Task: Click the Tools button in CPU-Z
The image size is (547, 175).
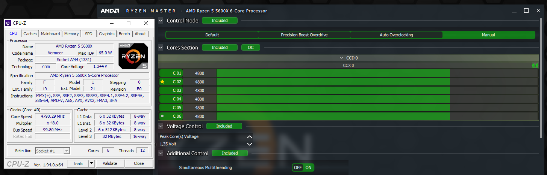Action: (78, 163)
